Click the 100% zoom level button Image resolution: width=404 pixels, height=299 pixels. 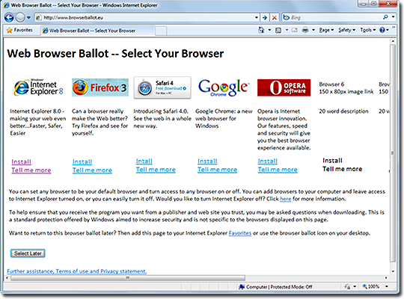pos(371,286)
